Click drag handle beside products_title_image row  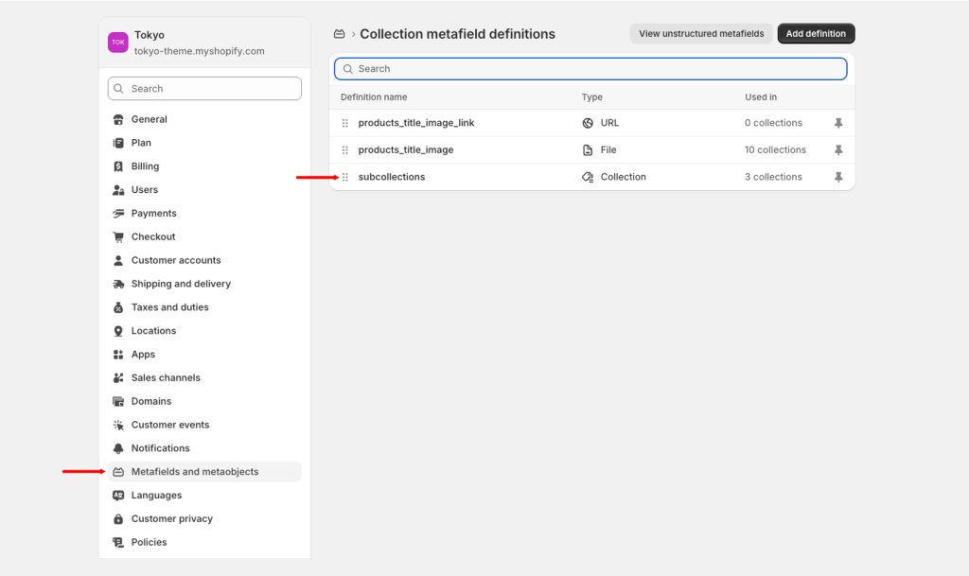(x=344, y=150)
